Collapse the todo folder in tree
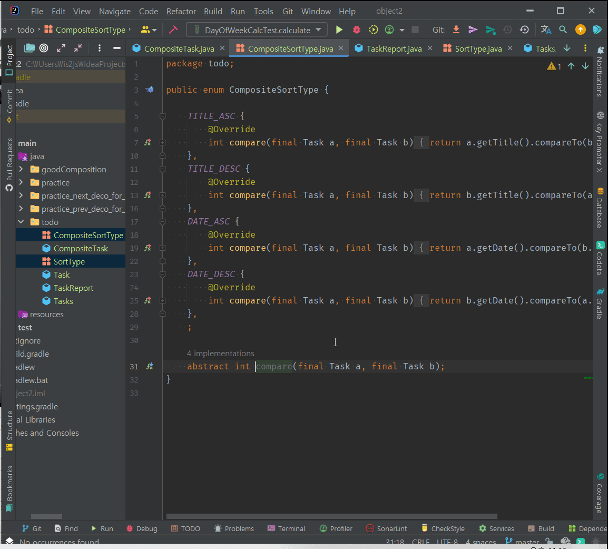608x549 pixels. click(21, 222)
